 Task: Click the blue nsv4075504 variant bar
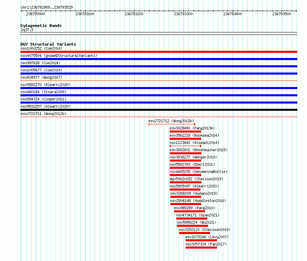159,59
